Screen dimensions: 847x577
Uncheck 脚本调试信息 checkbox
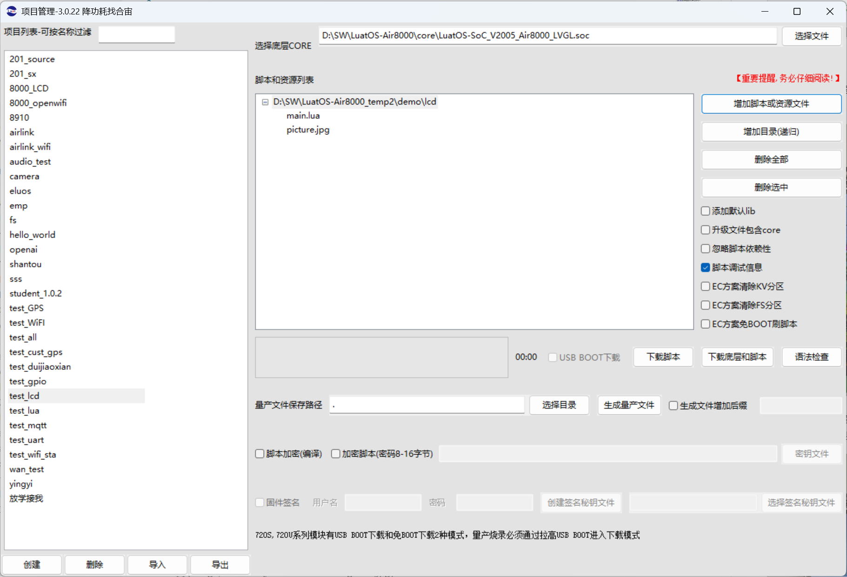point(706,267)
